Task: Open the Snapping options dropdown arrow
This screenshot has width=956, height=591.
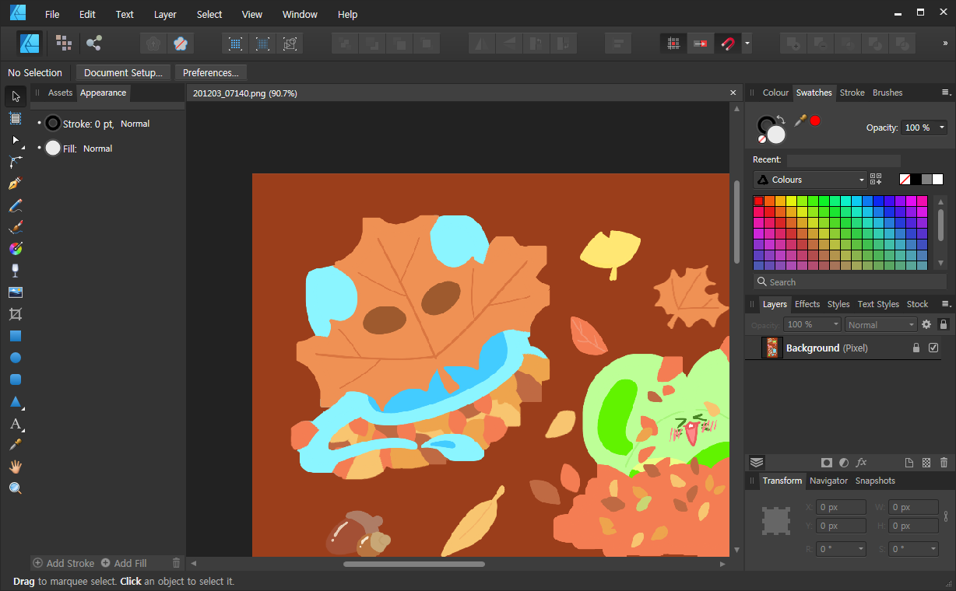Action: (x=747, y=44)
